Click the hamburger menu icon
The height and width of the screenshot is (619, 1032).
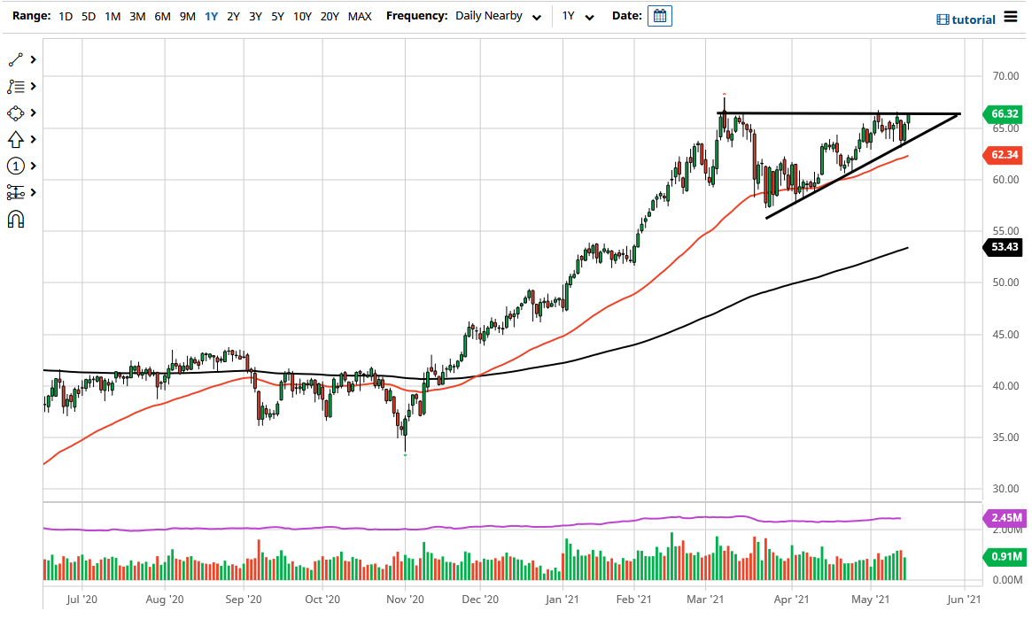coord(1013,17)
